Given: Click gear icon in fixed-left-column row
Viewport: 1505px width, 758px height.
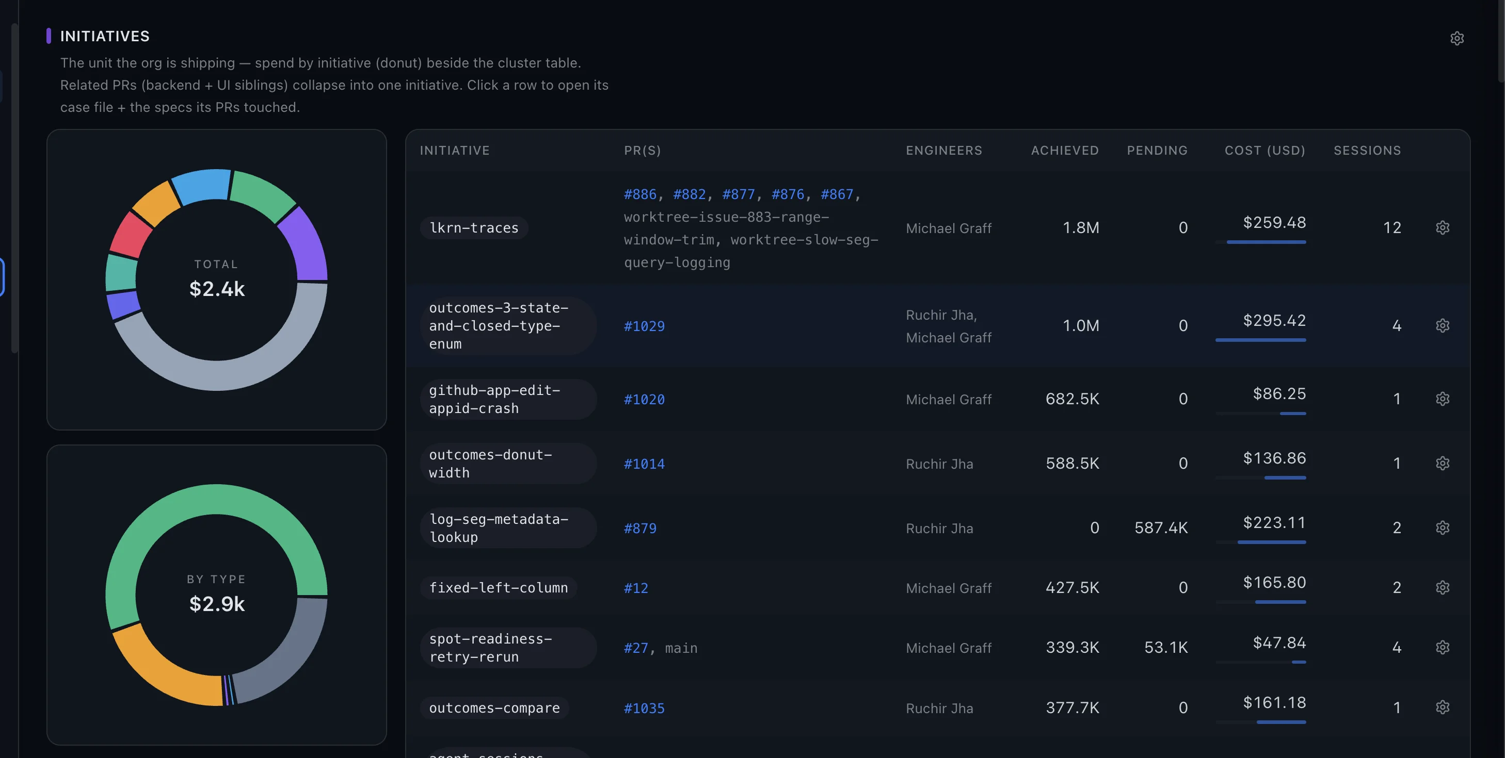Looking at the screenshot, I should click(x=1443, y=587).
